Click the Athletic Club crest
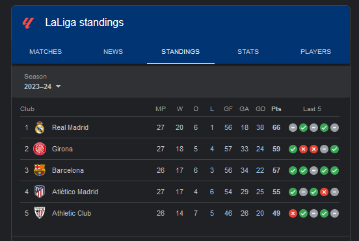The height and width of the screenshot is (241, 359). pos(40,213)
